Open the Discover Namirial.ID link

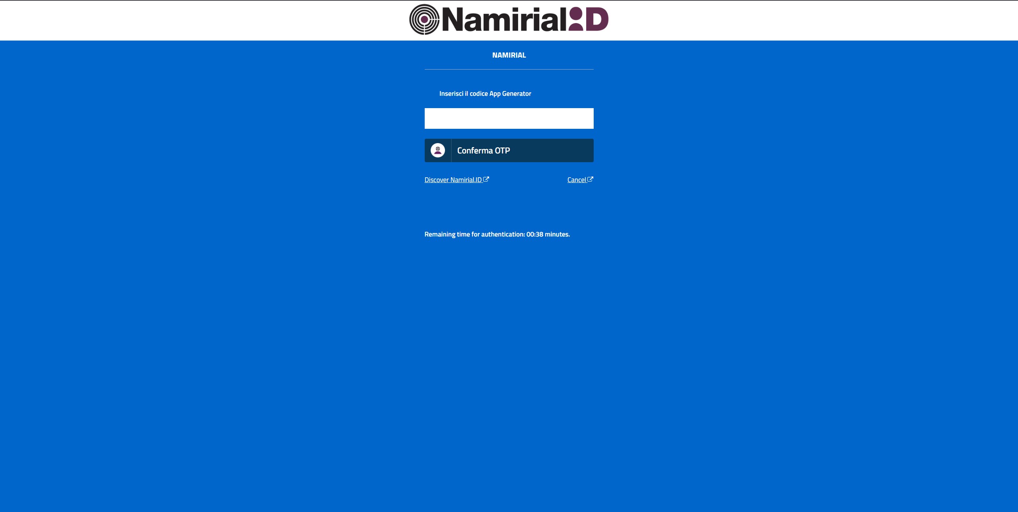(x=457, y=180)
